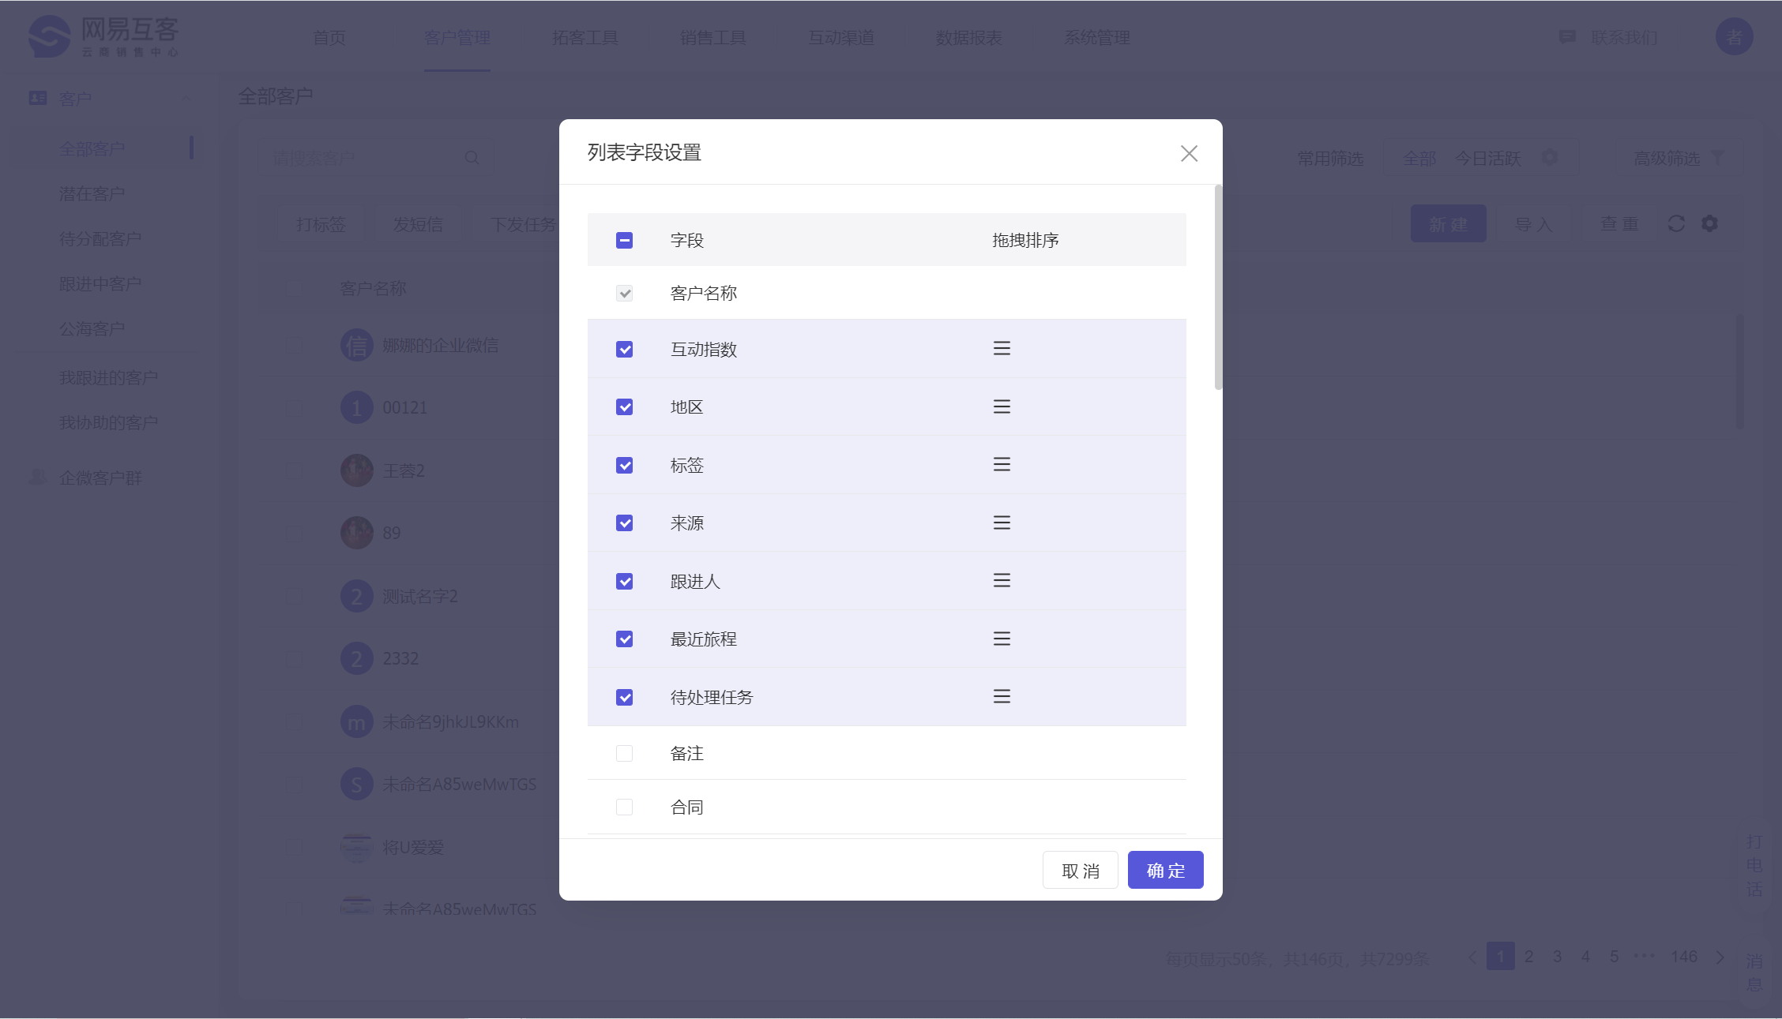Screen dimensions: 1782x1019
Task: Select the 全部 quick filter
Action: [1419, 159]
